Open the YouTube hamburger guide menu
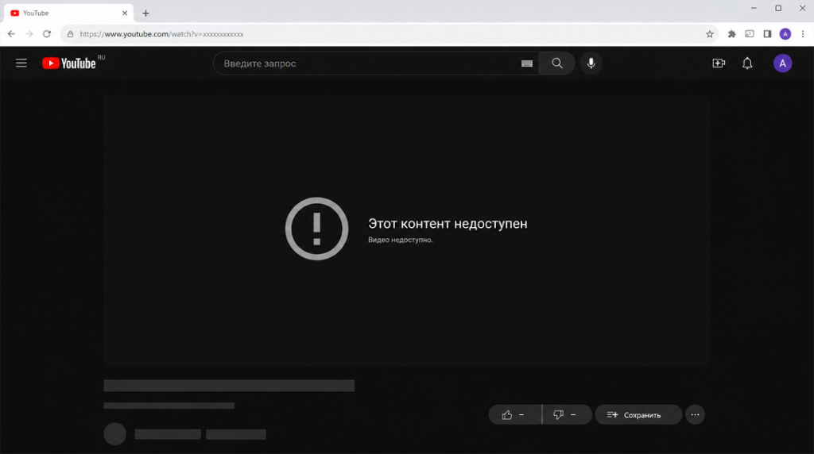The image size is (814, 454). [21, 63]
